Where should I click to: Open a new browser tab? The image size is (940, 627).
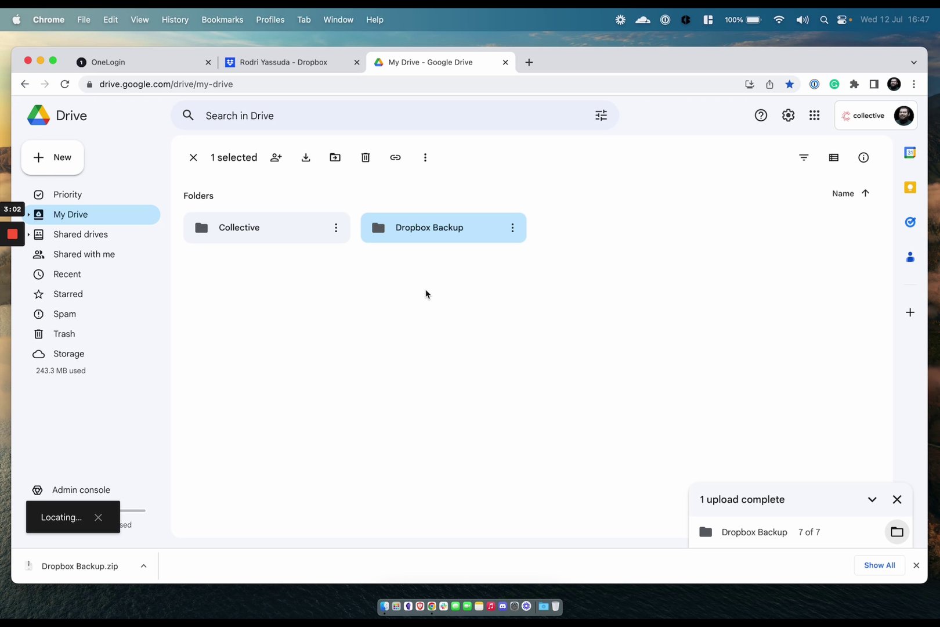point(529,62)
